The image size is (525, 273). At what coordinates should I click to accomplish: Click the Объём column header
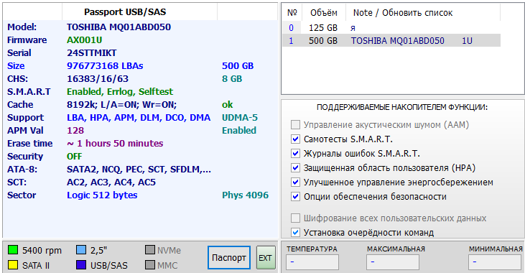tap(323, 13)
